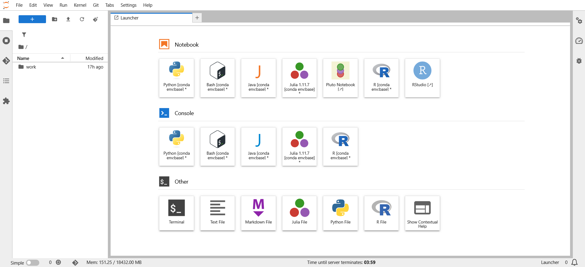Open the Git sidebar panel

6,61
